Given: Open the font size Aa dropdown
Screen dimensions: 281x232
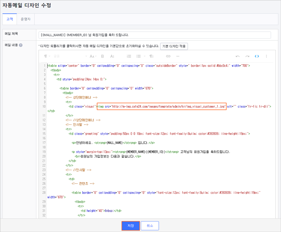Looking at the screenshot, I should coord(93,56).
